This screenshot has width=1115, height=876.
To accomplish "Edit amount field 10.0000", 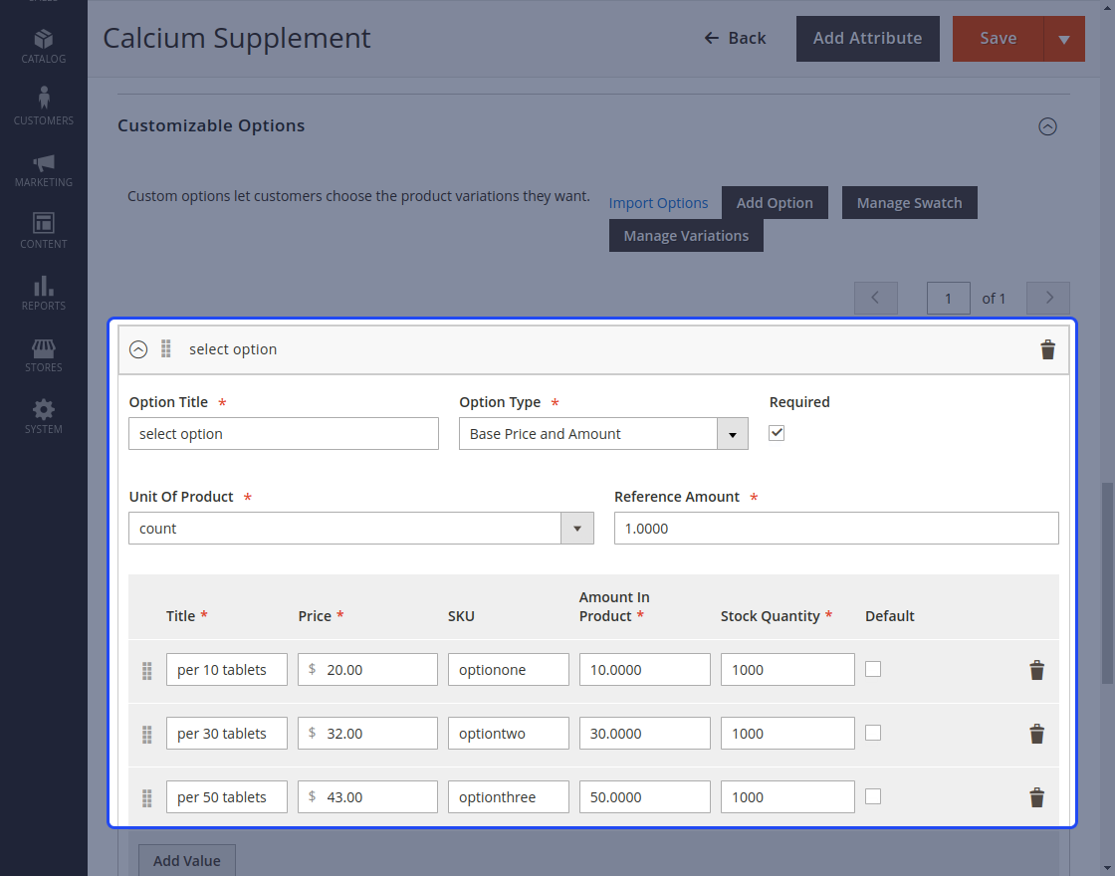I will pyautogui.click(x=644, y=670).
